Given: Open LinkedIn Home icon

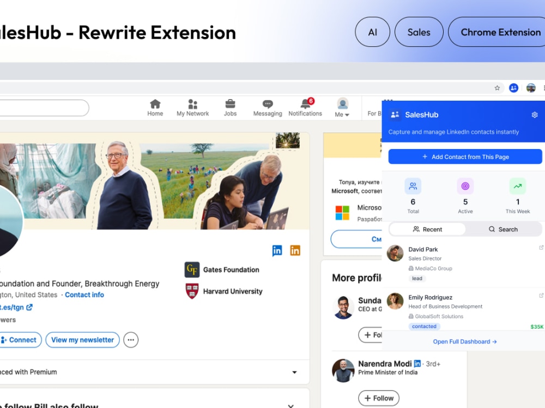Looking at the screenshot, I should click(155, 104).
